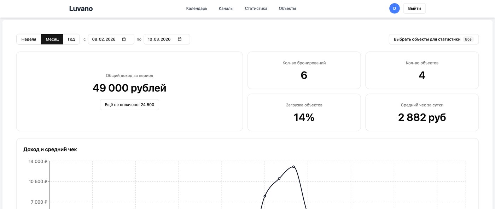Click the end date field 10.03.2026

(x=167, y=39)
